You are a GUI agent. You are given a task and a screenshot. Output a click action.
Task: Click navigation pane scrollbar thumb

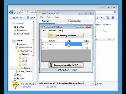click(x=33, y=39)
